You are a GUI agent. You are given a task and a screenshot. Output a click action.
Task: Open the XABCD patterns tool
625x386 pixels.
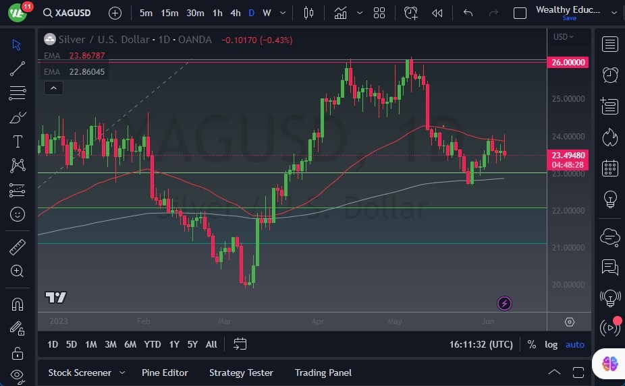18,166
